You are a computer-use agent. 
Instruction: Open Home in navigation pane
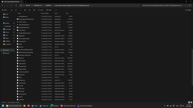coord(7,14)
